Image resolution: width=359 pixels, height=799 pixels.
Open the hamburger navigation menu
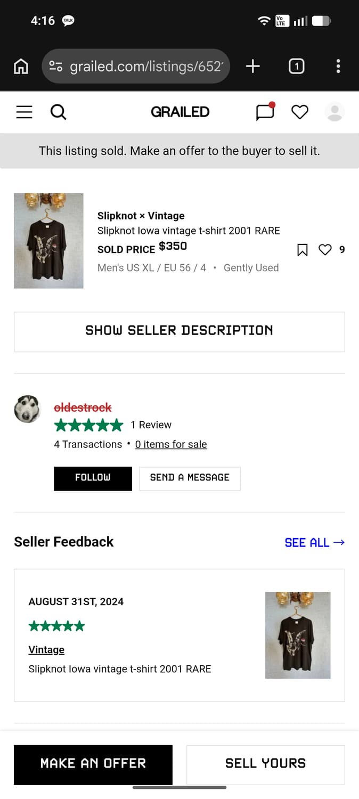click(25, 112)
